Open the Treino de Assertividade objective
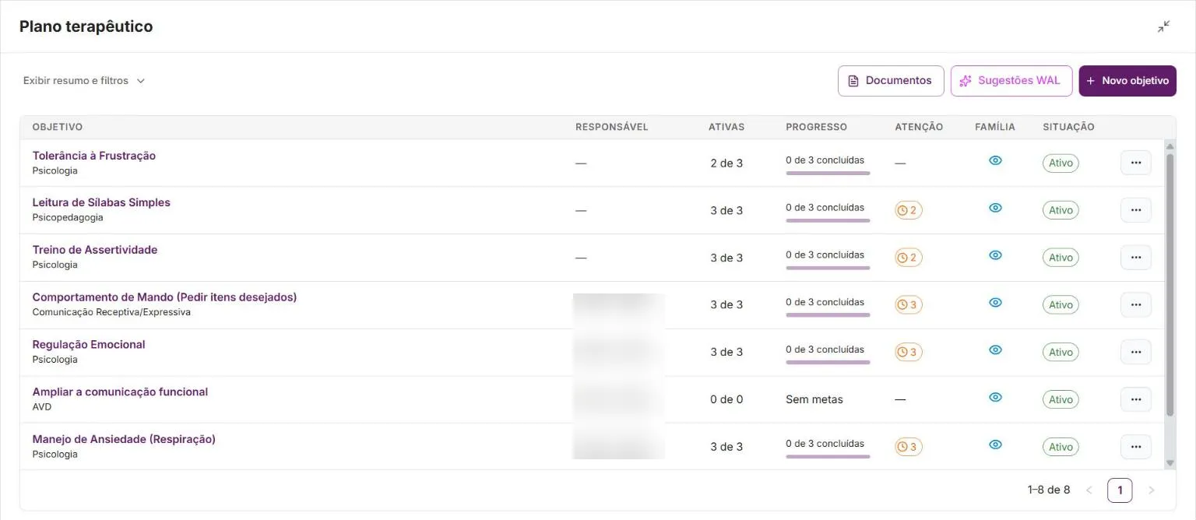 [95, 250]
